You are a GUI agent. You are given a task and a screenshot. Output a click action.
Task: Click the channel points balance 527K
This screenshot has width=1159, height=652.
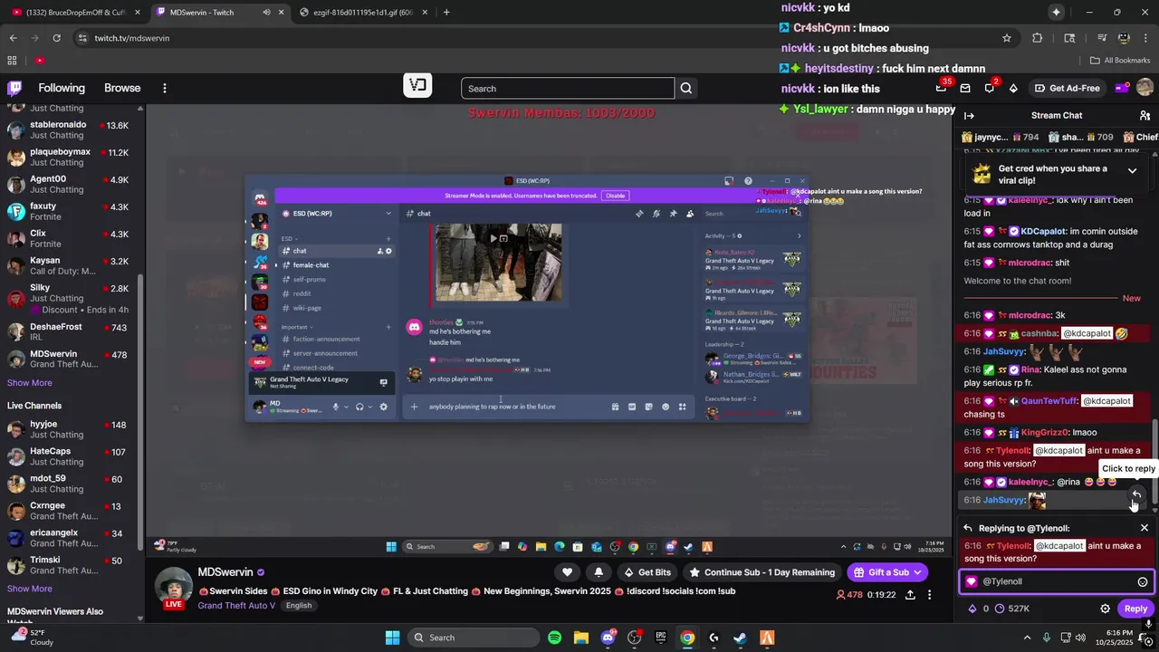pos(1013,609)
